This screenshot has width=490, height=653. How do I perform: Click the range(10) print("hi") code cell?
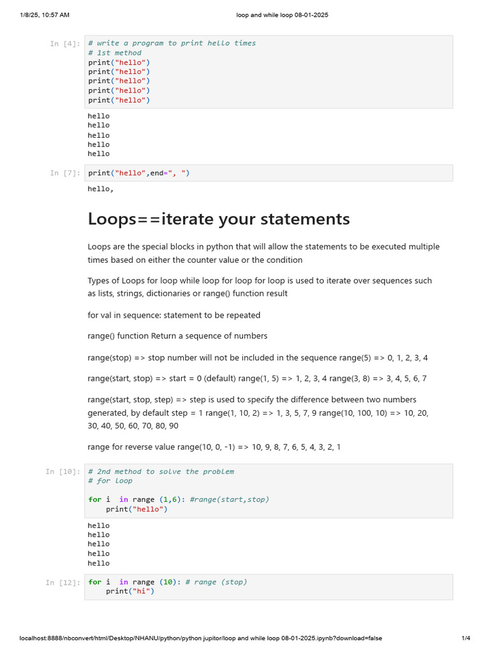click(x=269, y=587)
